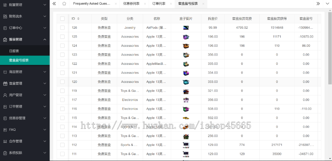This screenshot has height=161, width=332.
Task: Expand the 盲盒管理 menu chevron
Action: (x=45, y=83)
